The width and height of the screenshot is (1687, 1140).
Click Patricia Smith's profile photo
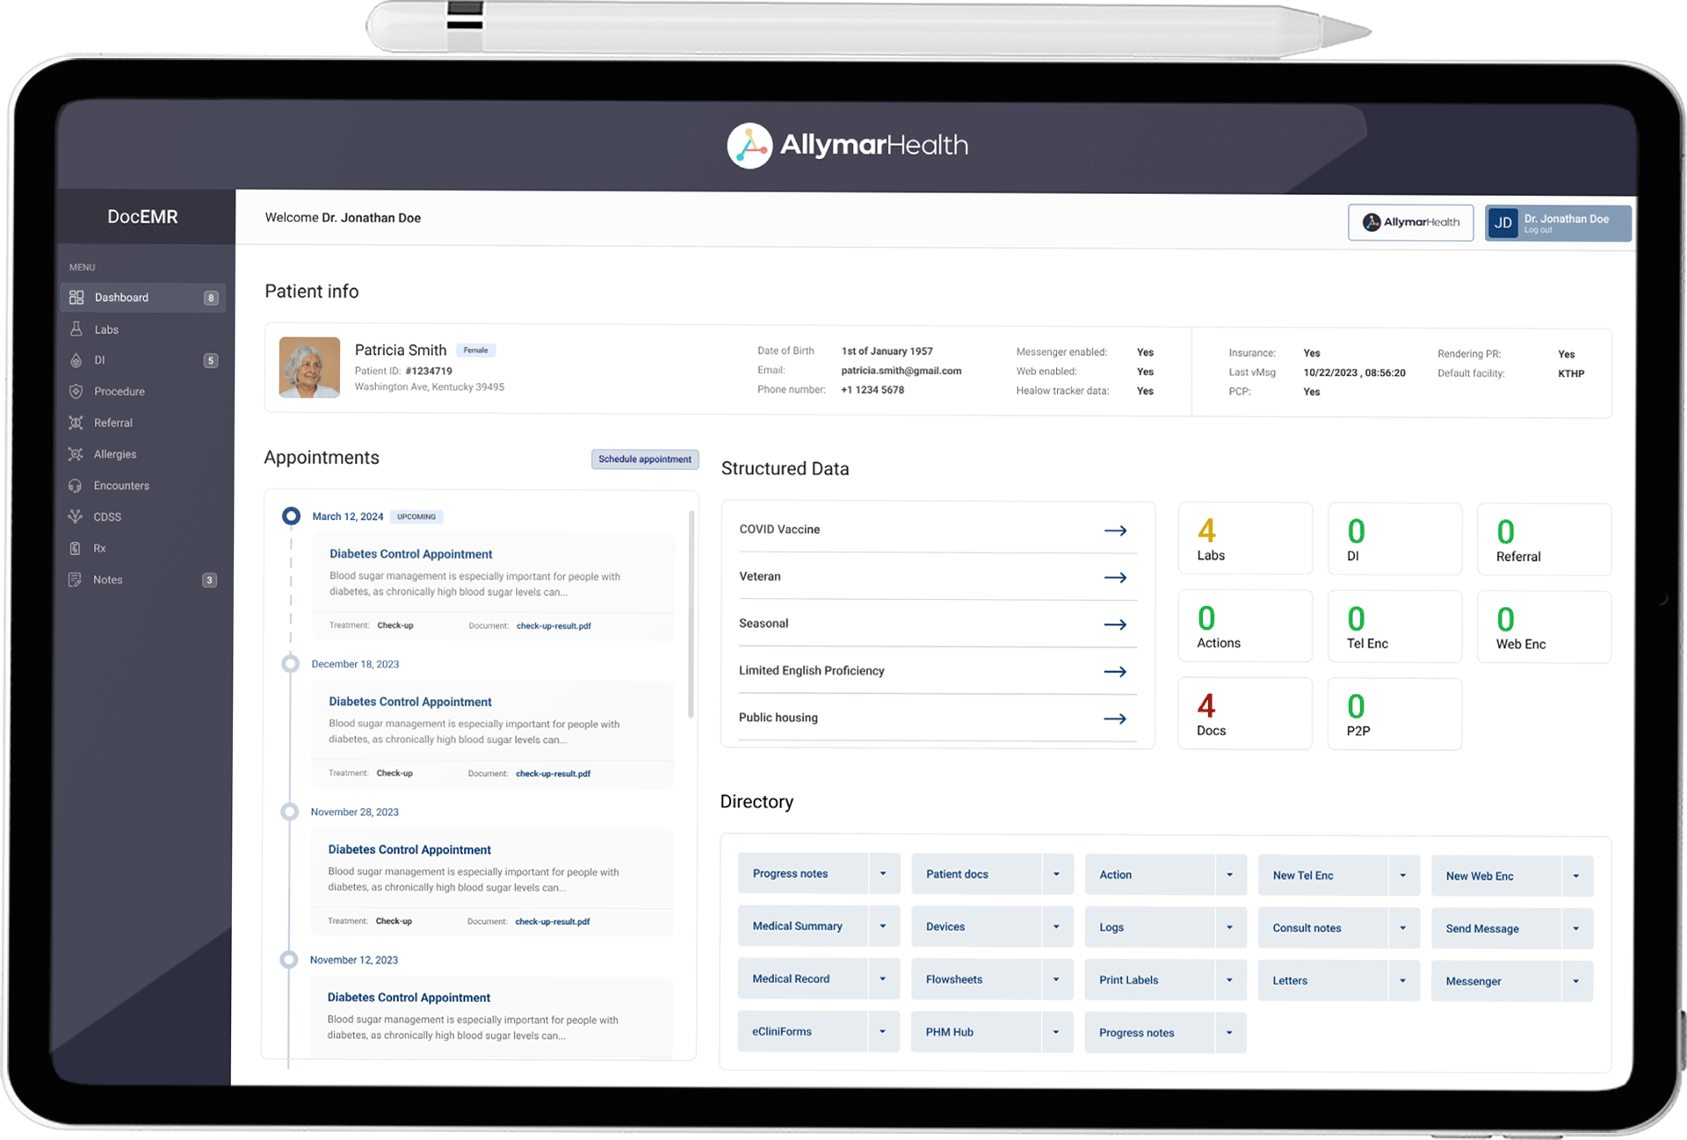309,368
